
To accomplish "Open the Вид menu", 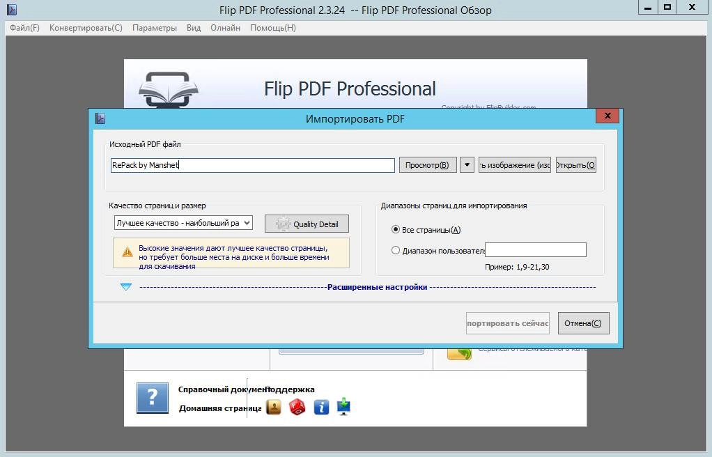I will [x=194, y=28].
